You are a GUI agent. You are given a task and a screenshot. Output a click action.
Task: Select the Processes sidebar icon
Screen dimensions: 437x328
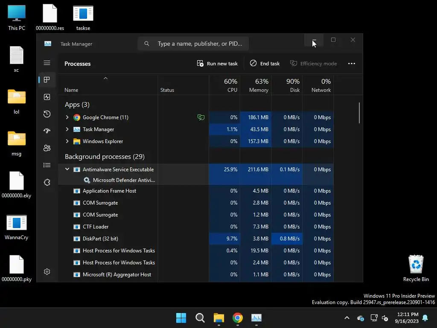(47, 80)
